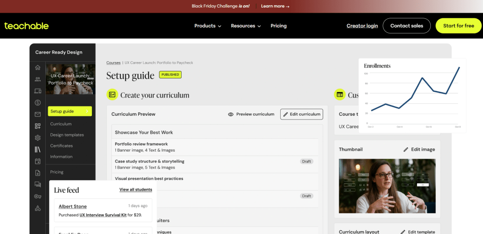
Task: Go to the Pricing page in top nav
Action: [x=278, y=26]
